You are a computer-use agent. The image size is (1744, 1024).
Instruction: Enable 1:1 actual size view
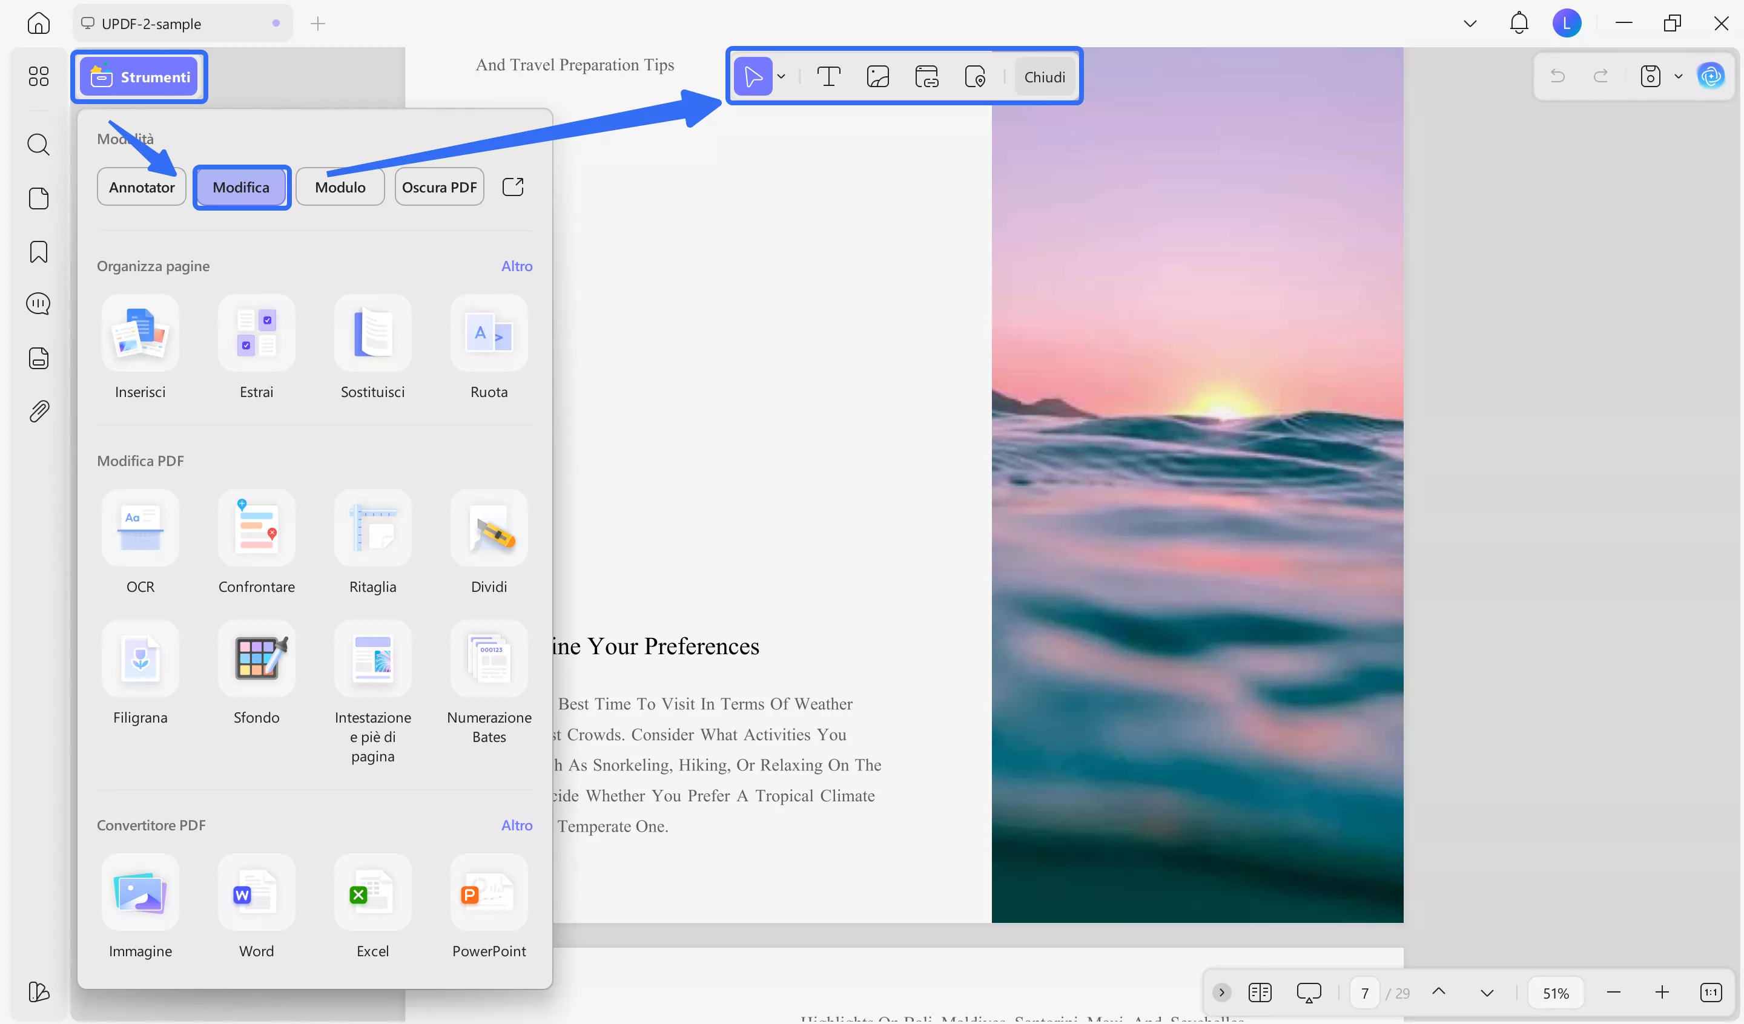pyautogui.click(x=1711, y=992)
